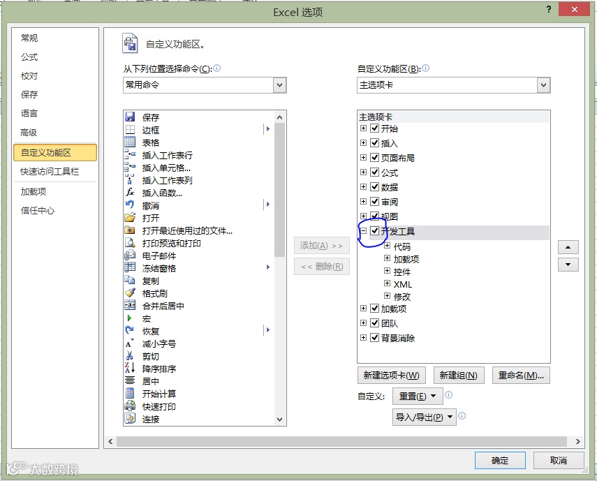The image size is (597, 481).
Task: Move selected item up with arrow button
Action: (568, 247)
